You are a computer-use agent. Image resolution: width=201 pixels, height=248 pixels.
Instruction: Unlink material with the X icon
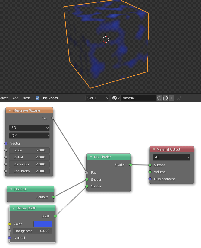coord(171,98)
